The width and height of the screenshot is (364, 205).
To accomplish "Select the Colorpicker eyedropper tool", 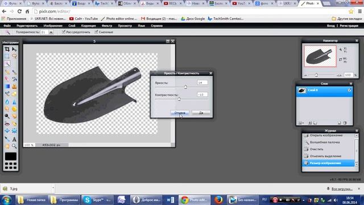I will (7, 139).
